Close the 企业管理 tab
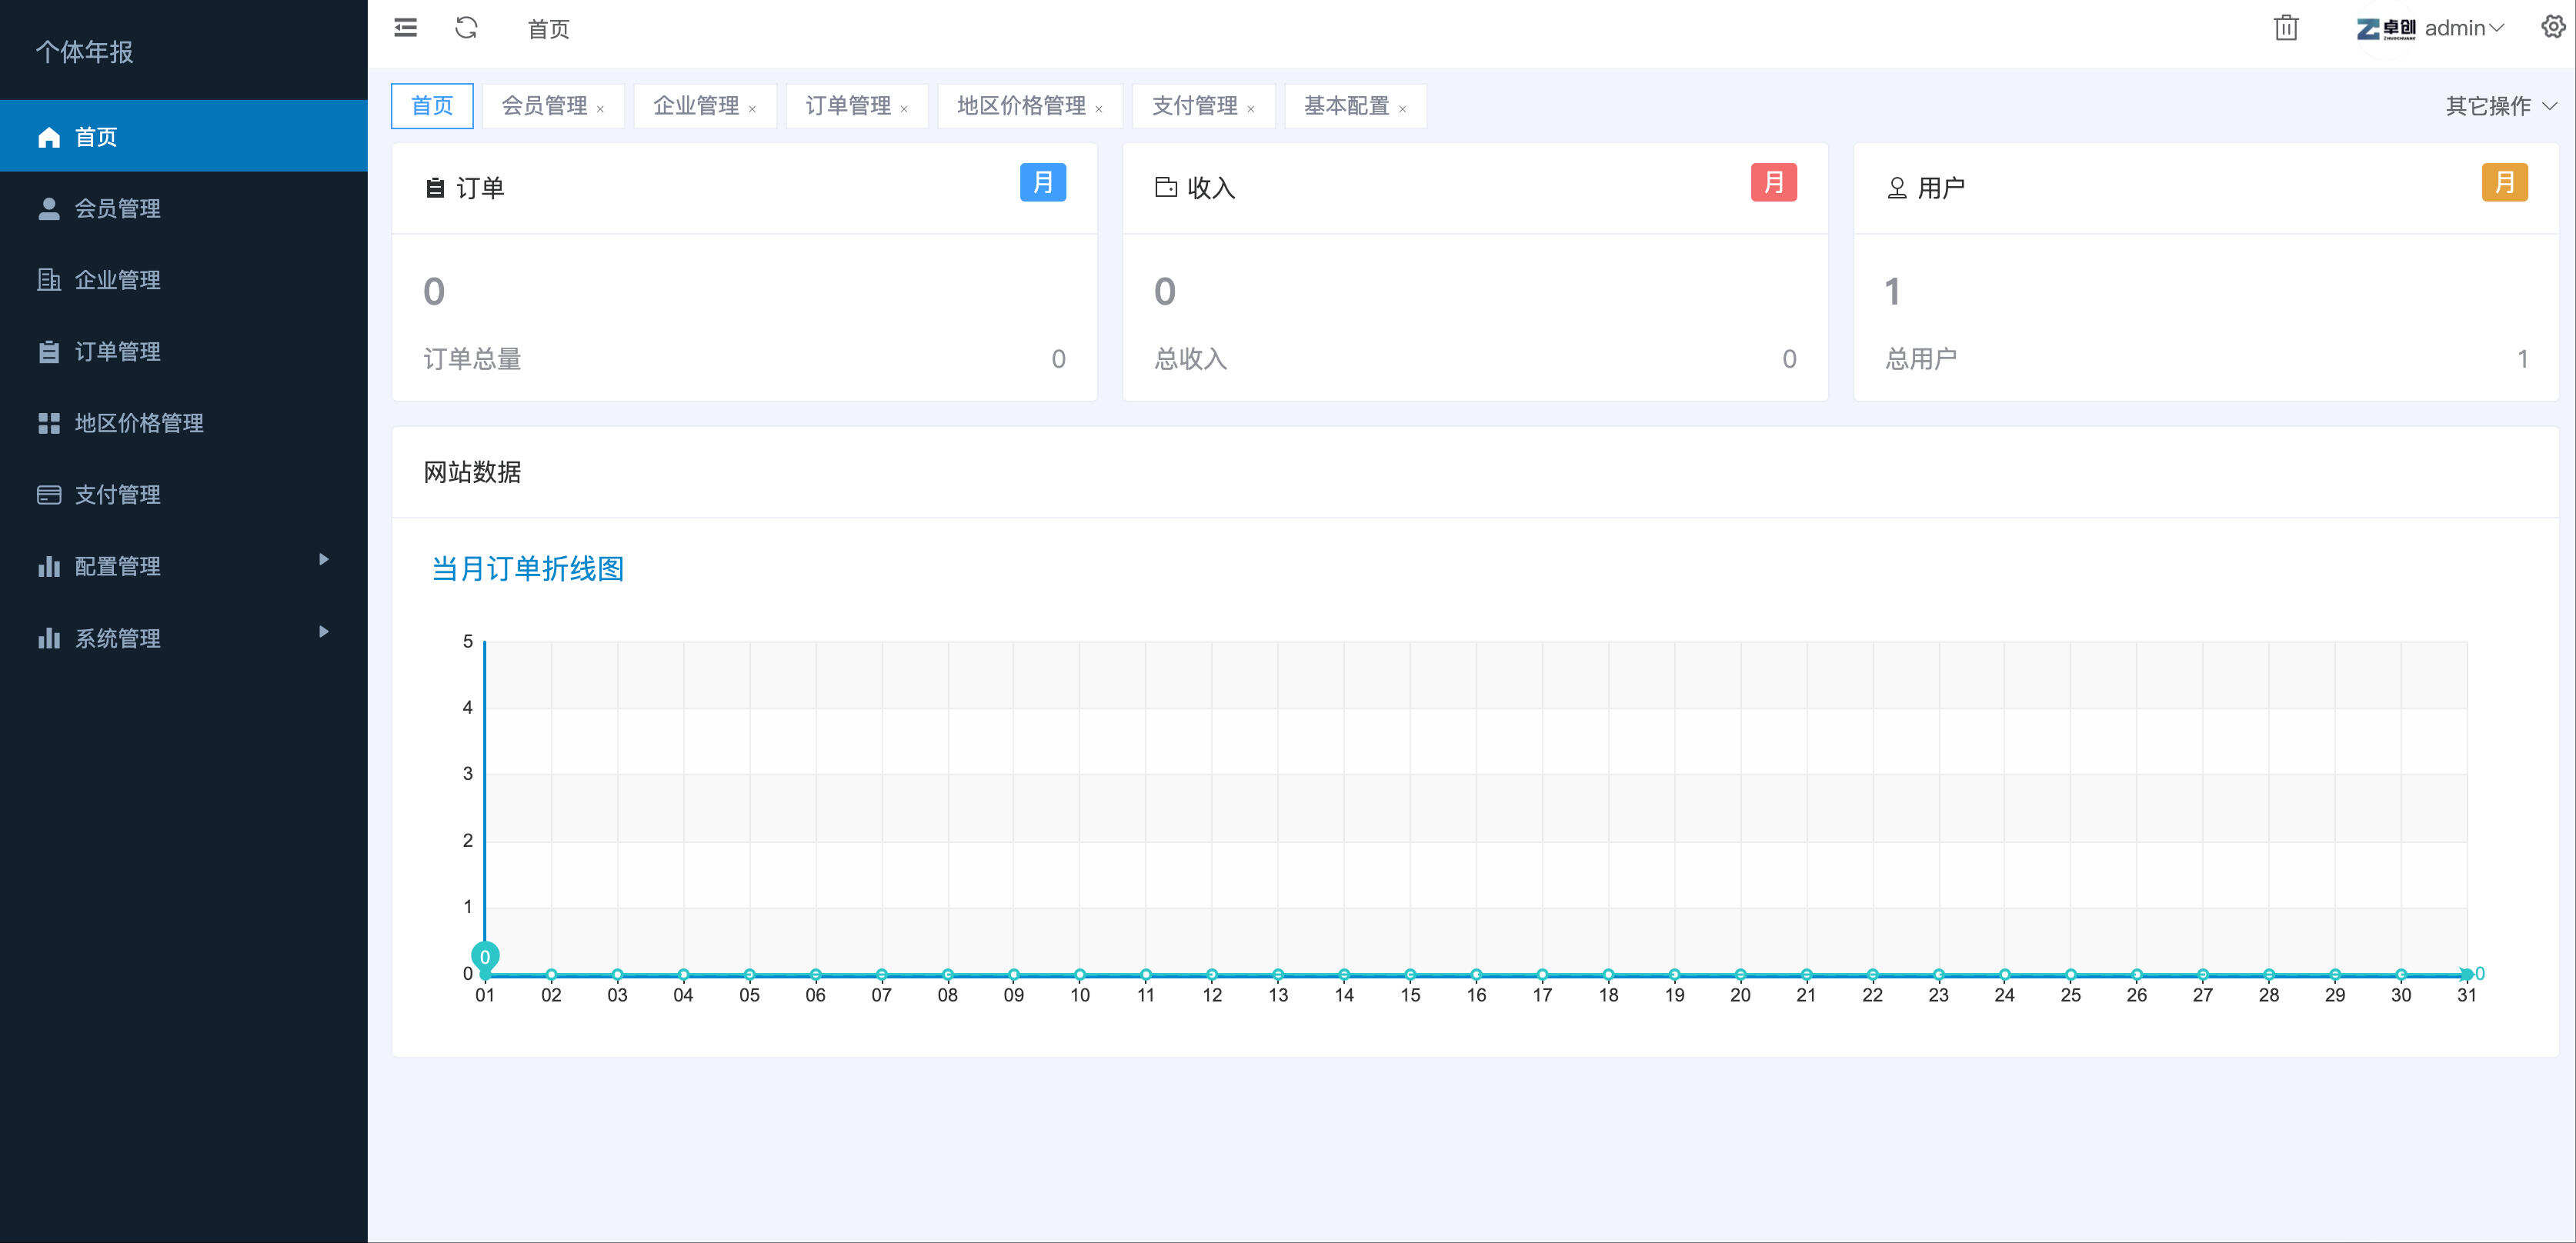 click(752, 110)
